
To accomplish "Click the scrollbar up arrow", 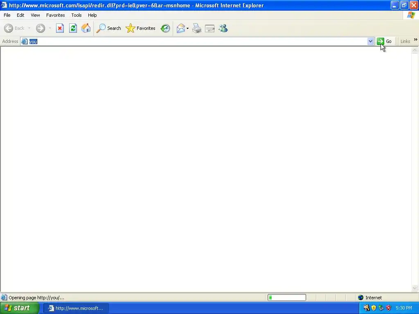I will click(x=415, y=50).
